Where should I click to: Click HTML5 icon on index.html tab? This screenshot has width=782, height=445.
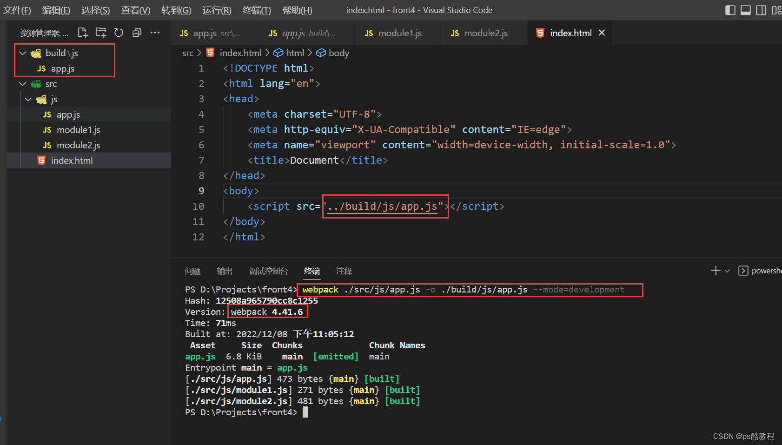540,33
